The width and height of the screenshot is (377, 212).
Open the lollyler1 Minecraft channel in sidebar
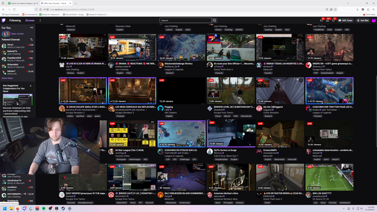click(18, 72)
